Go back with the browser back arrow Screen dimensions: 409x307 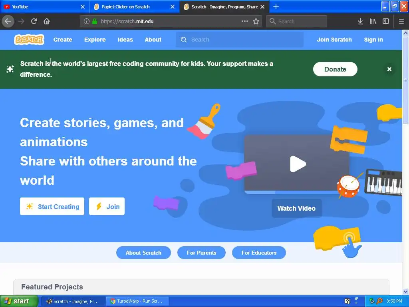(8, 21)
